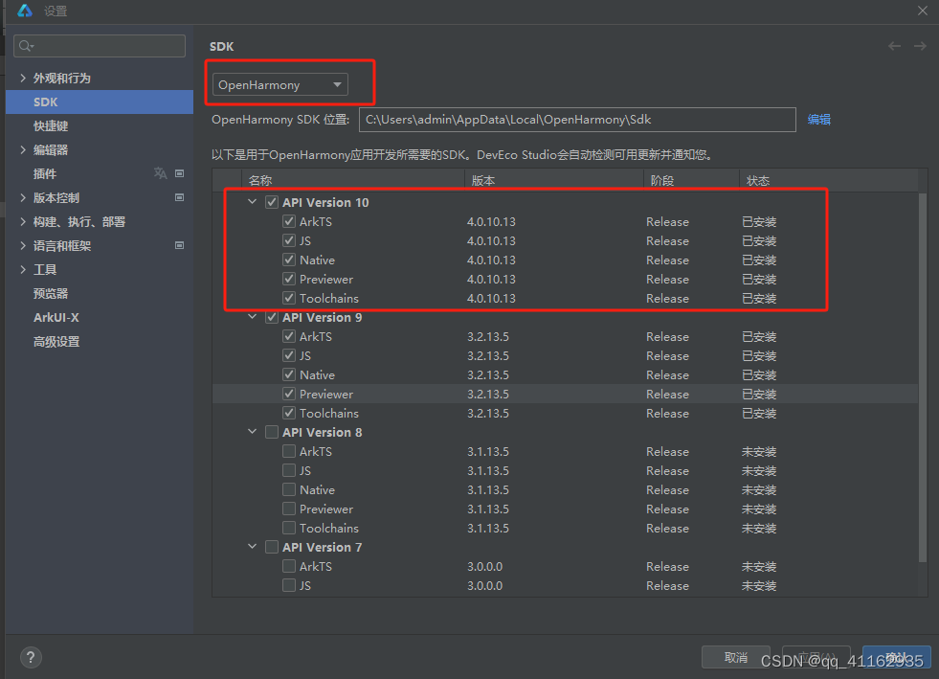Image resolution: width=939 pixels, height=679 pixels.
Task: Open 高级设置 settings page
Action: (56, 342)
